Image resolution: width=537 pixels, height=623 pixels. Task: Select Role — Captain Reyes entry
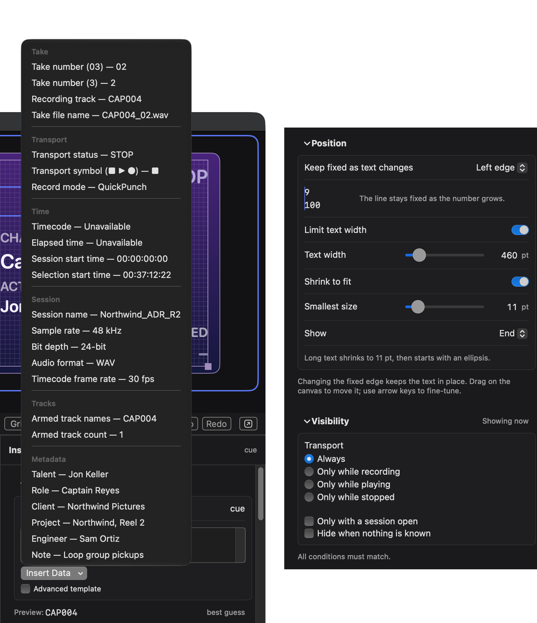[x=106, y=490]
